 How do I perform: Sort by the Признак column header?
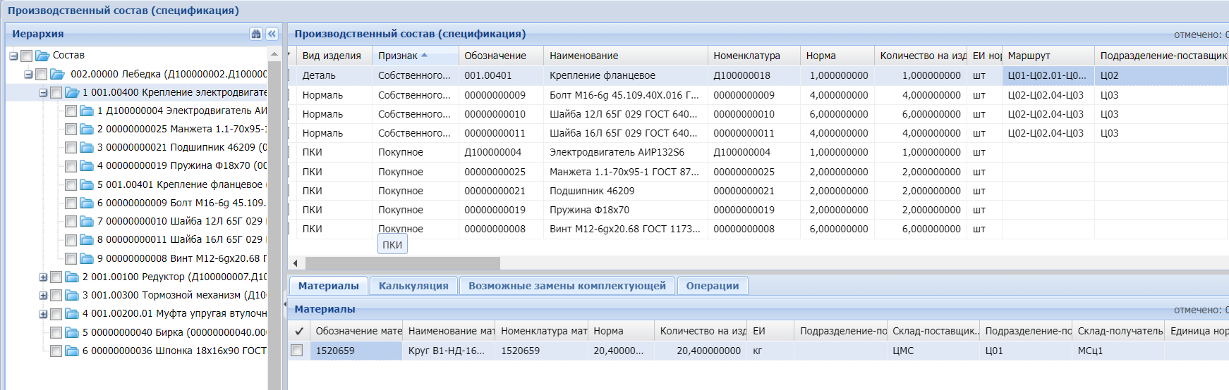tap(398, 56)
